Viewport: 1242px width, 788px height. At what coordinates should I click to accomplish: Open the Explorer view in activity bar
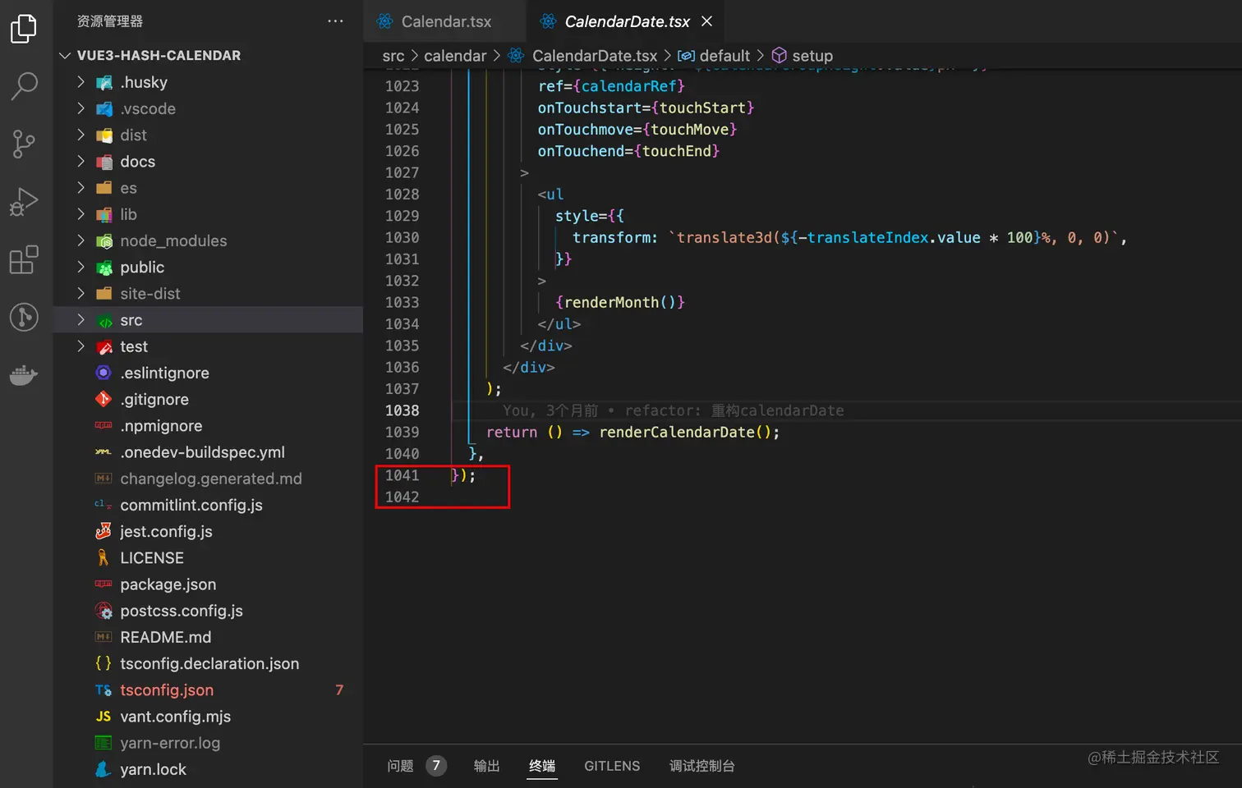24,29
